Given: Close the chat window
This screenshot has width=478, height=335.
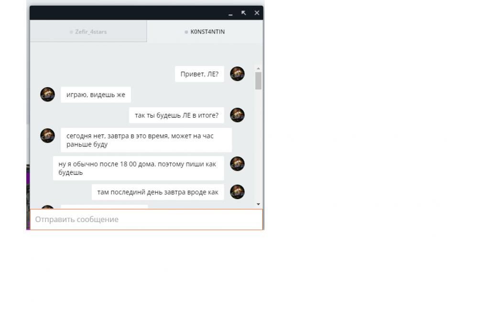Looking at the screenshot, I should pyautogui.click(x=257, y=13).
